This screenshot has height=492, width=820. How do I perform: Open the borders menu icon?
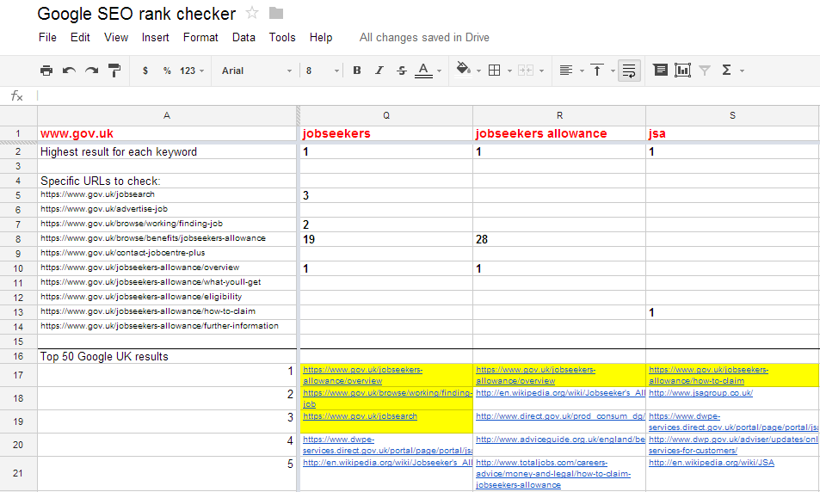click(x=494, y=71)
